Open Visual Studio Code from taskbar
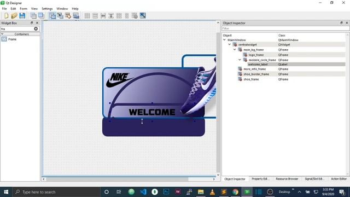Screen dimensions: 350x197 click(x=143, y=192)
